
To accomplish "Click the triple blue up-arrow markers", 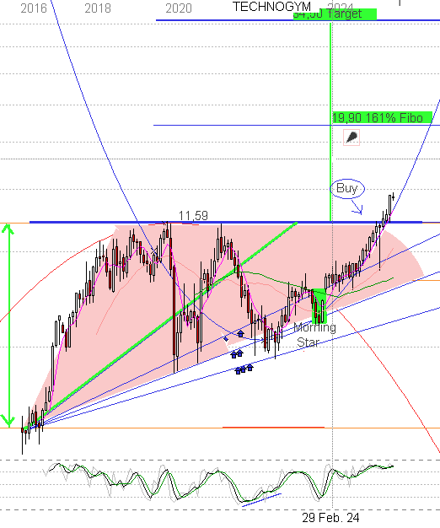I will coord(244,369).
